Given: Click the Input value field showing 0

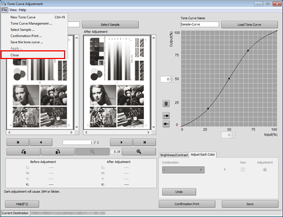Looking at the screenshot, I should (226, 135).
